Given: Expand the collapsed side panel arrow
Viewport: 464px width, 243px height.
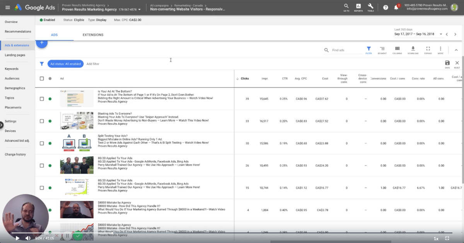Looking at the screenshot, I should 1,125.
